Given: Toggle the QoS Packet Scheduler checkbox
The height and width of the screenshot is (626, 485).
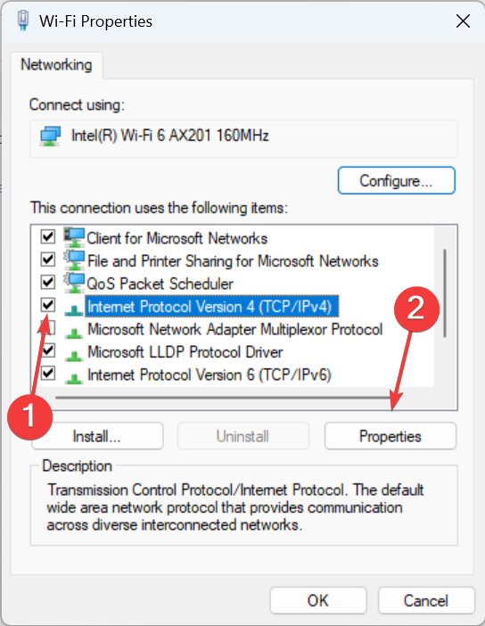Looking at the screenshot, I should point(48,282).
